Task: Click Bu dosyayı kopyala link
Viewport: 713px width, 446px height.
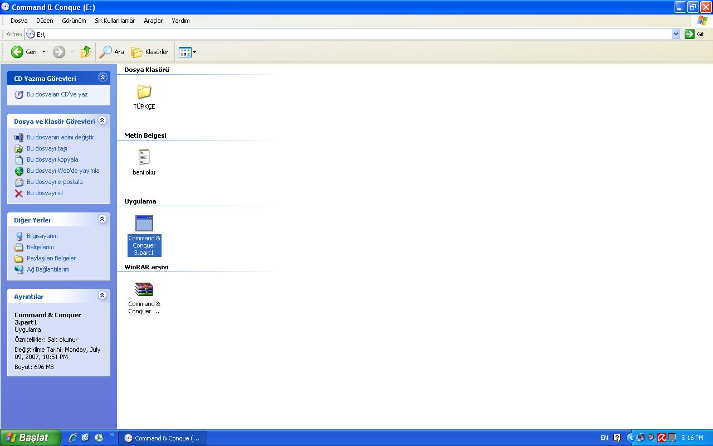Action: coord(52,159)
